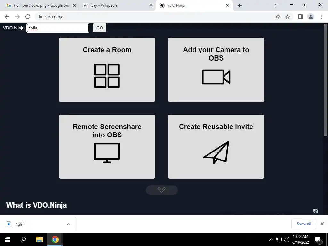The width and height of the screenshot is (328, 246).
Task: Select the VDO.Ninja tab
Action: click(194, 5)
